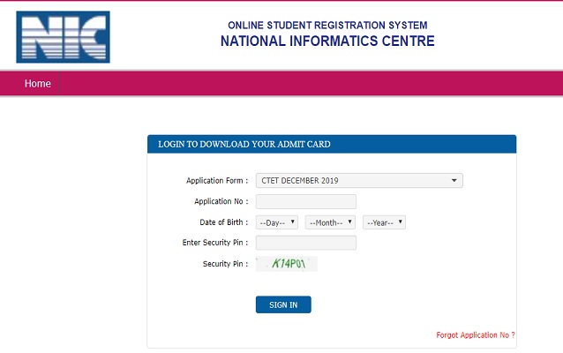
Task: Click the green captcha security pin image
Action: point(287,264)
